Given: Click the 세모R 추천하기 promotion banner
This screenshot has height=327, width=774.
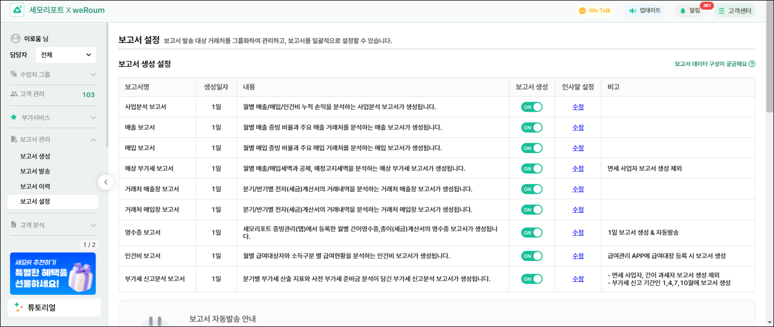Looking at the screenshot, I should [53, 274].
